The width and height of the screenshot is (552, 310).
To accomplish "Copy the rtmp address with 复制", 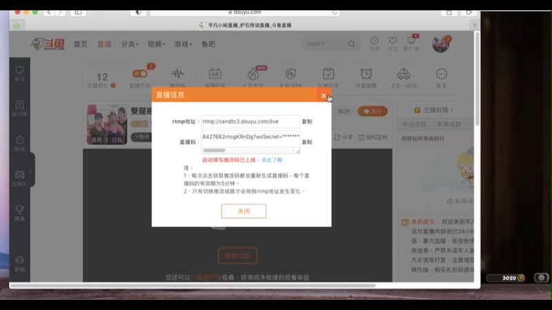I will (306, 121).
